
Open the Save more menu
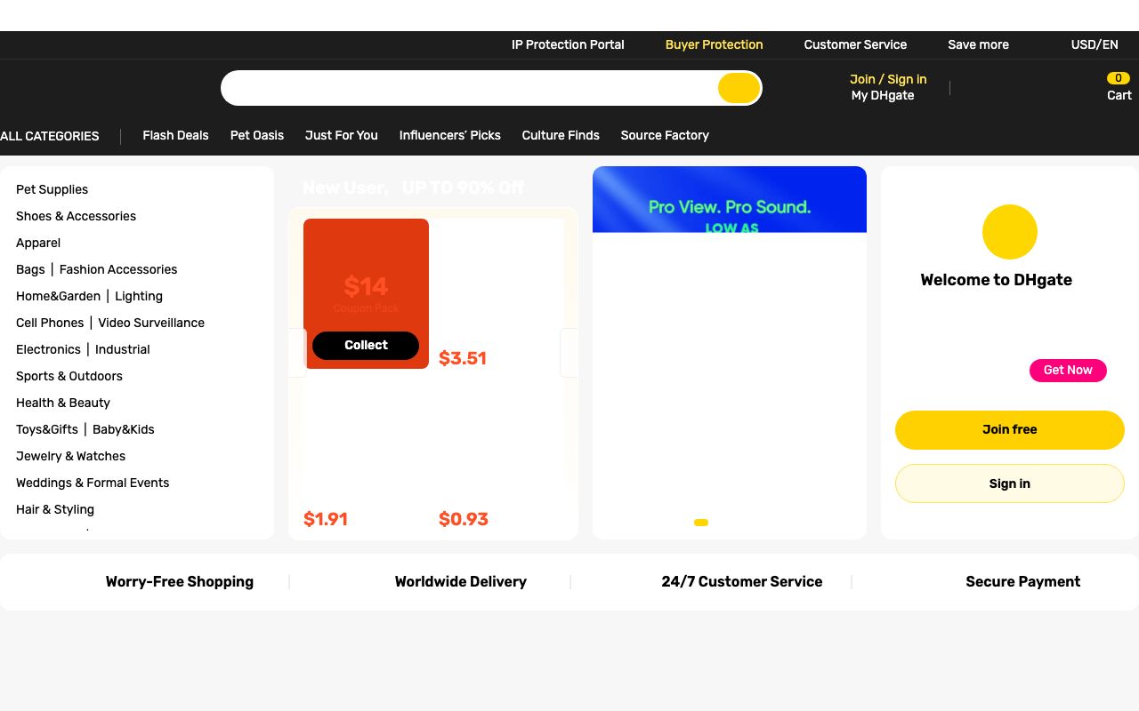coord(978,44)
